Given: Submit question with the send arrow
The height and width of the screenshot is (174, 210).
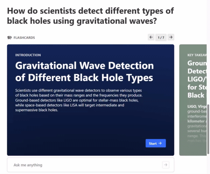Looking at the screenshot, I should (166, 165).
